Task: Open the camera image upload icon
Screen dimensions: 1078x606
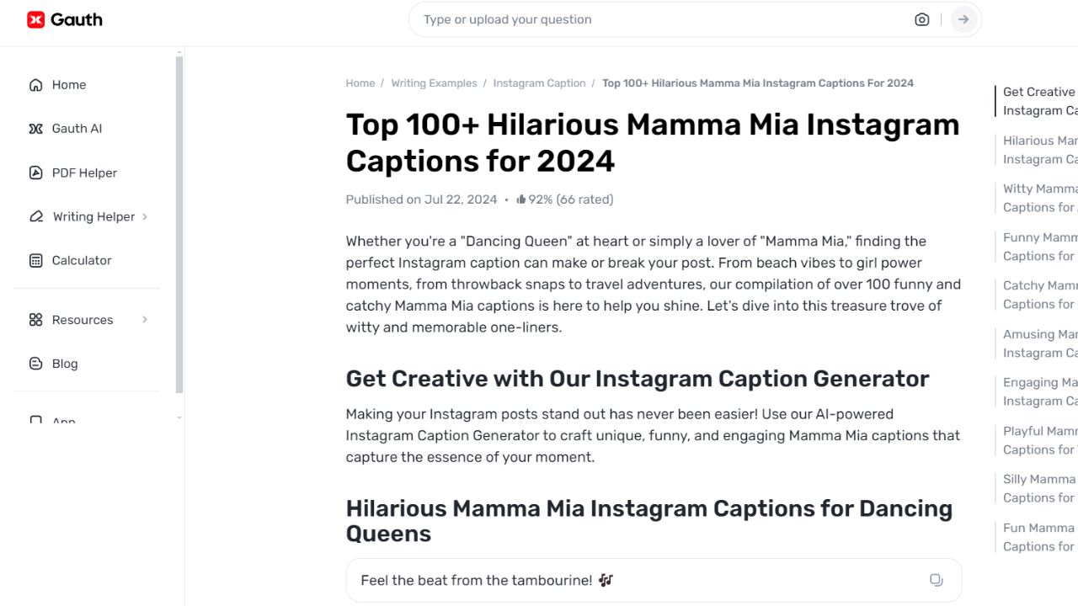Action: click(921, 19)
